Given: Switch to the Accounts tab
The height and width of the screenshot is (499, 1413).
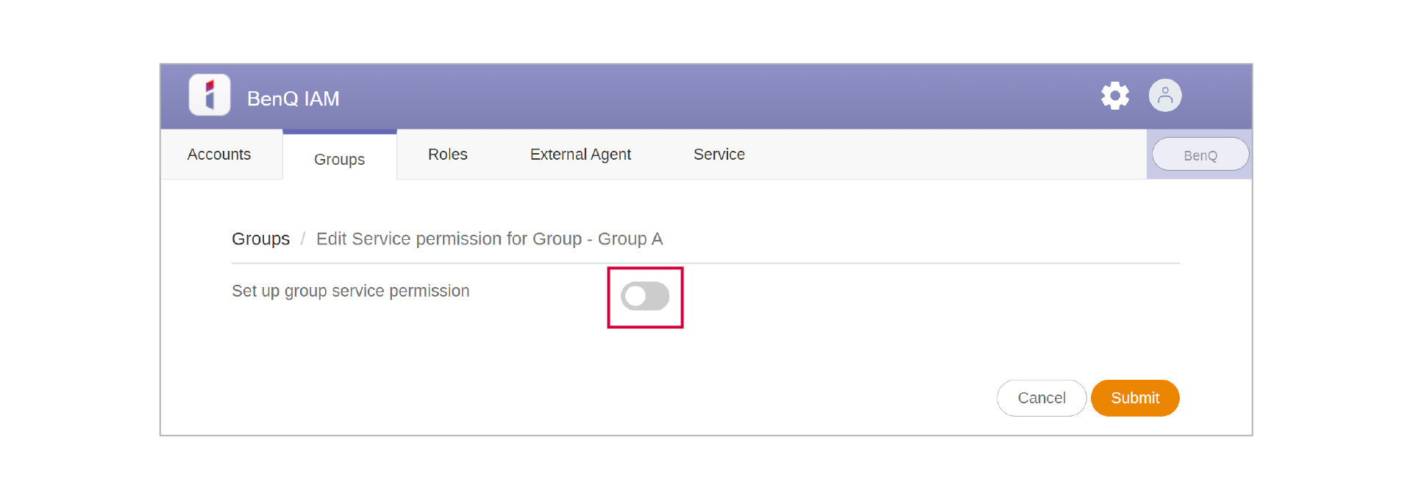Looking at the screenshot, I should pos(219,155).
